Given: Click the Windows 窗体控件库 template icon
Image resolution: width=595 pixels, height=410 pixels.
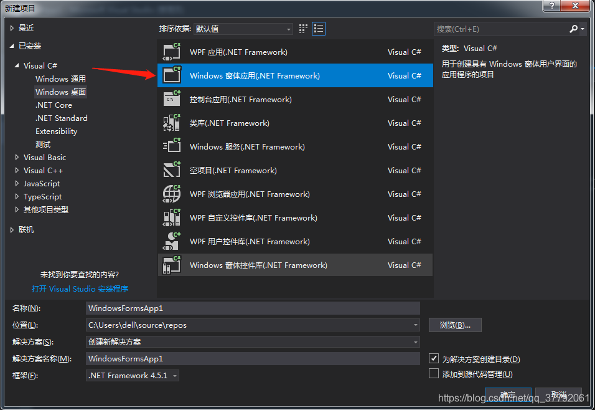Looking at the screenshot, I should [172, 265].
